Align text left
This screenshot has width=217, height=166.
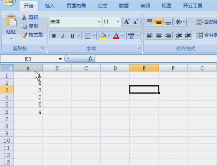(150, 35)
